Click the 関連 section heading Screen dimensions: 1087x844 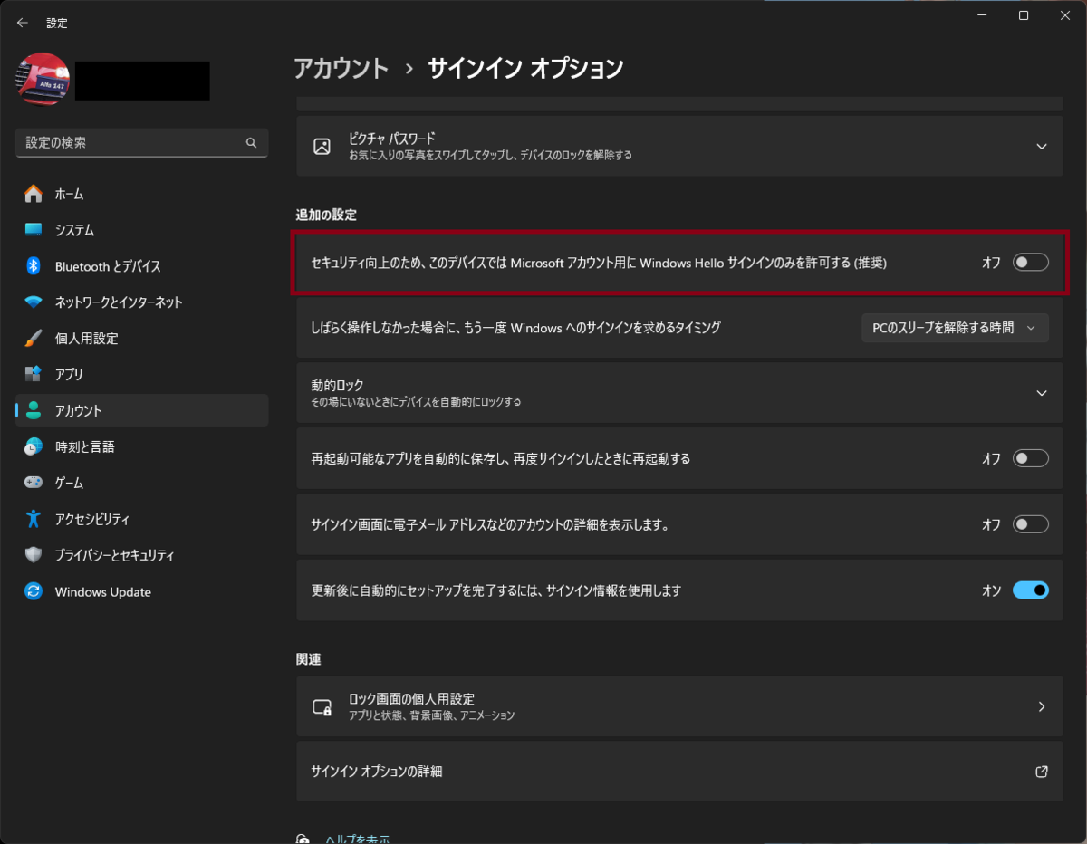tap(309, 659)
